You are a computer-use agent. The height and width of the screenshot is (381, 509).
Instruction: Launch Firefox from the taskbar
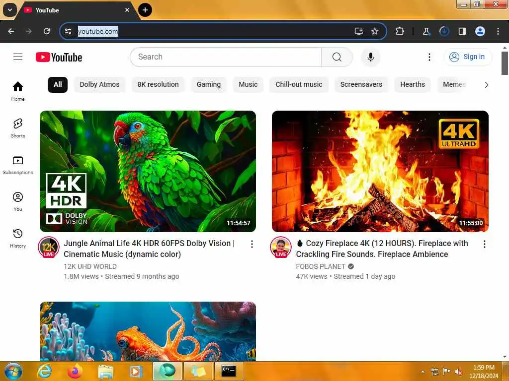(75, 371)
